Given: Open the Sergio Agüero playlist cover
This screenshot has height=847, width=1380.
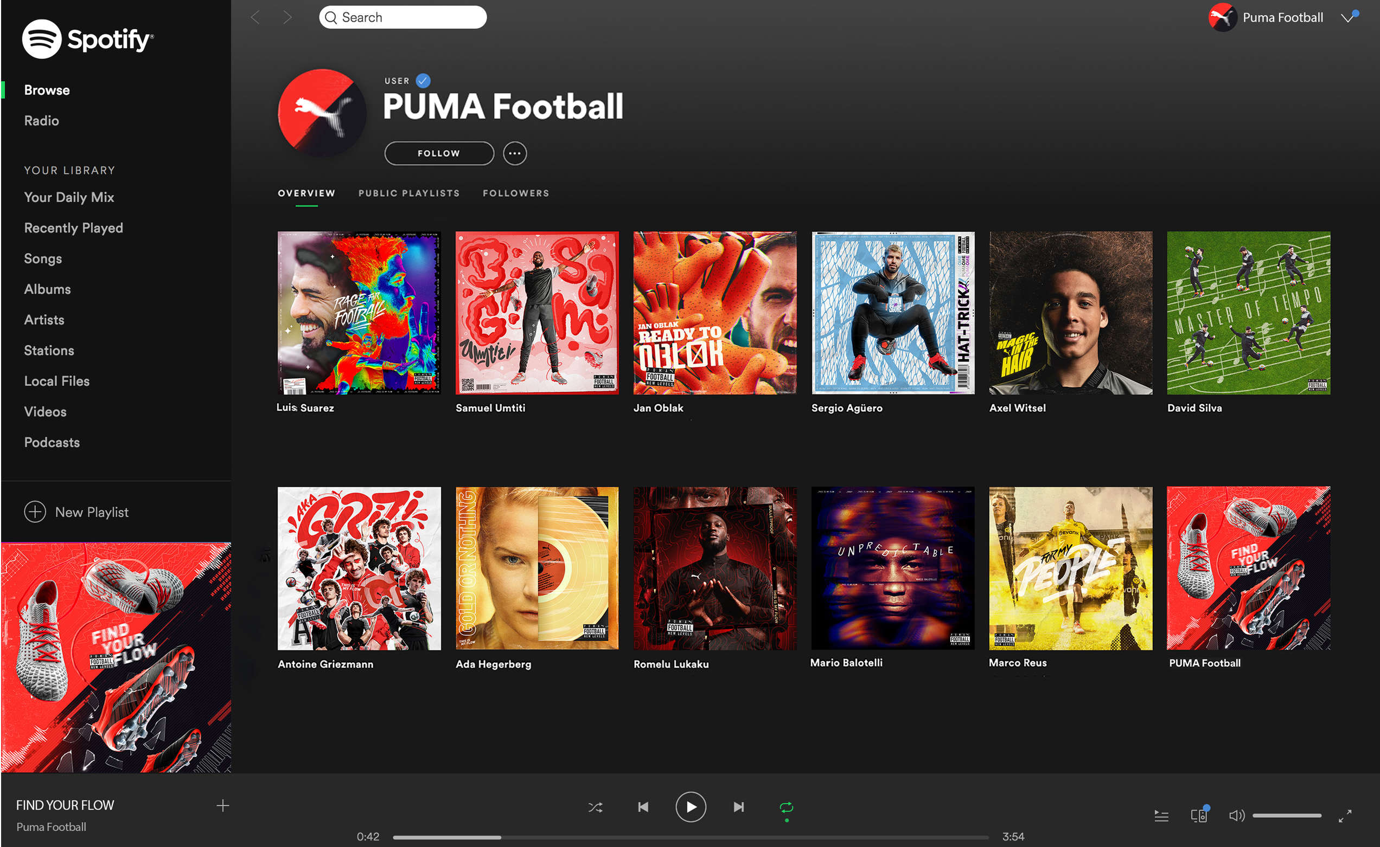Looking at the screenshot, I should pyautogui.click(x=893, y=313).
